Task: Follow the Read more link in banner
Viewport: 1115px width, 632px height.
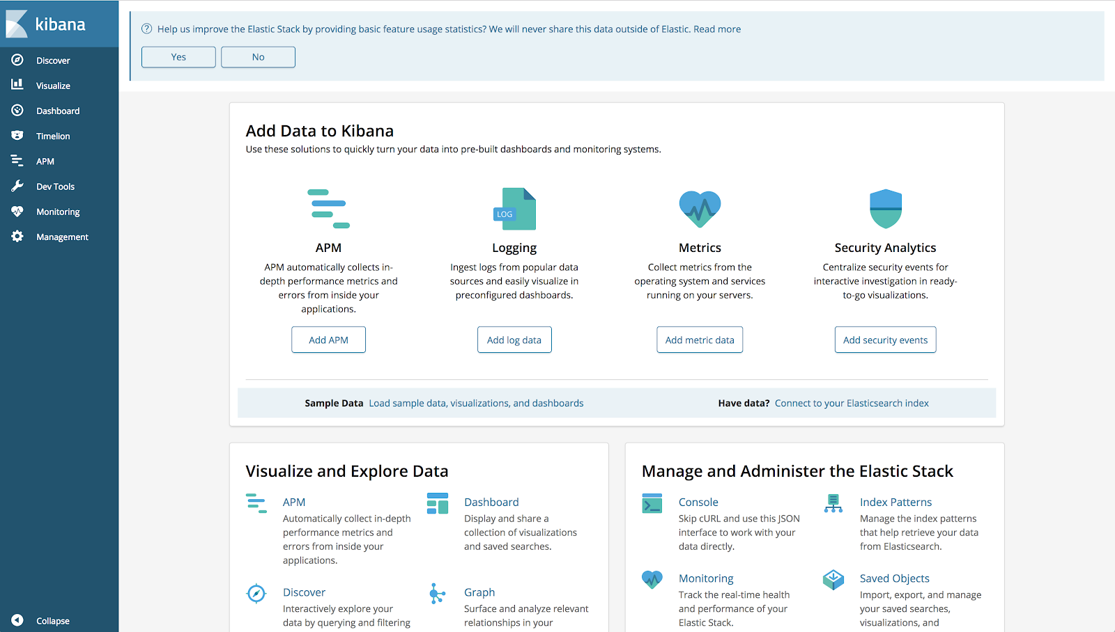Action: pyautogui.click(x=717, y=29)
